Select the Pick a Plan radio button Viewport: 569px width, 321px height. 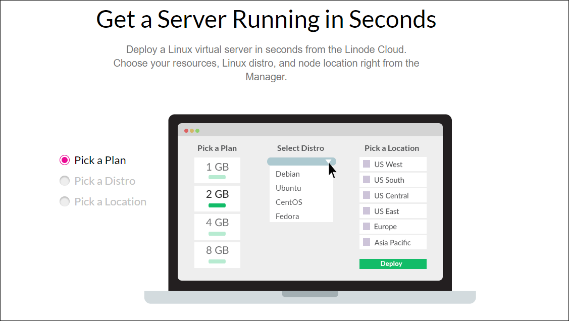(x=64, y=160)
